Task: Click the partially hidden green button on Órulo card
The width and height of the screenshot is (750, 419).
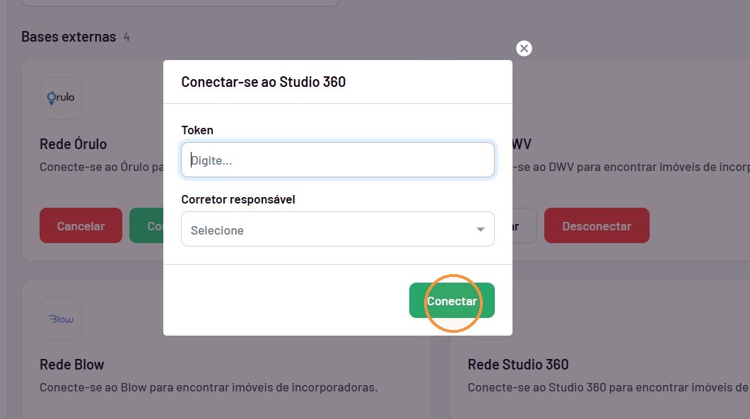Action: 146,225
